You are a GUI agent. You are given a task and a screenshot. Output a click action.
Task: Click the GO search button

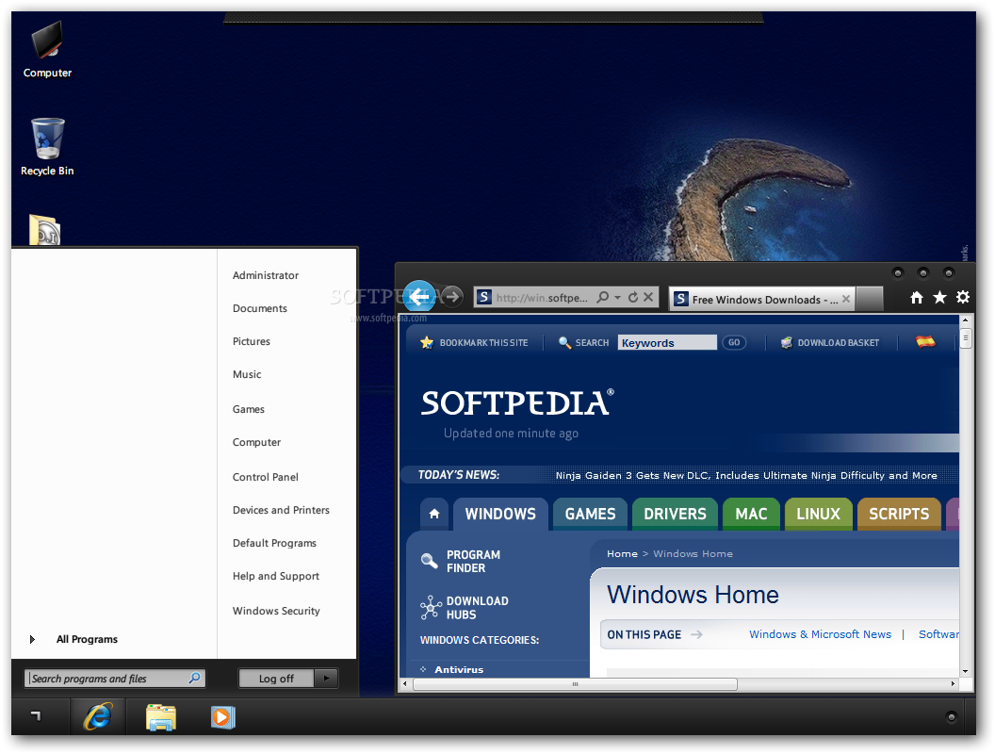734,343
